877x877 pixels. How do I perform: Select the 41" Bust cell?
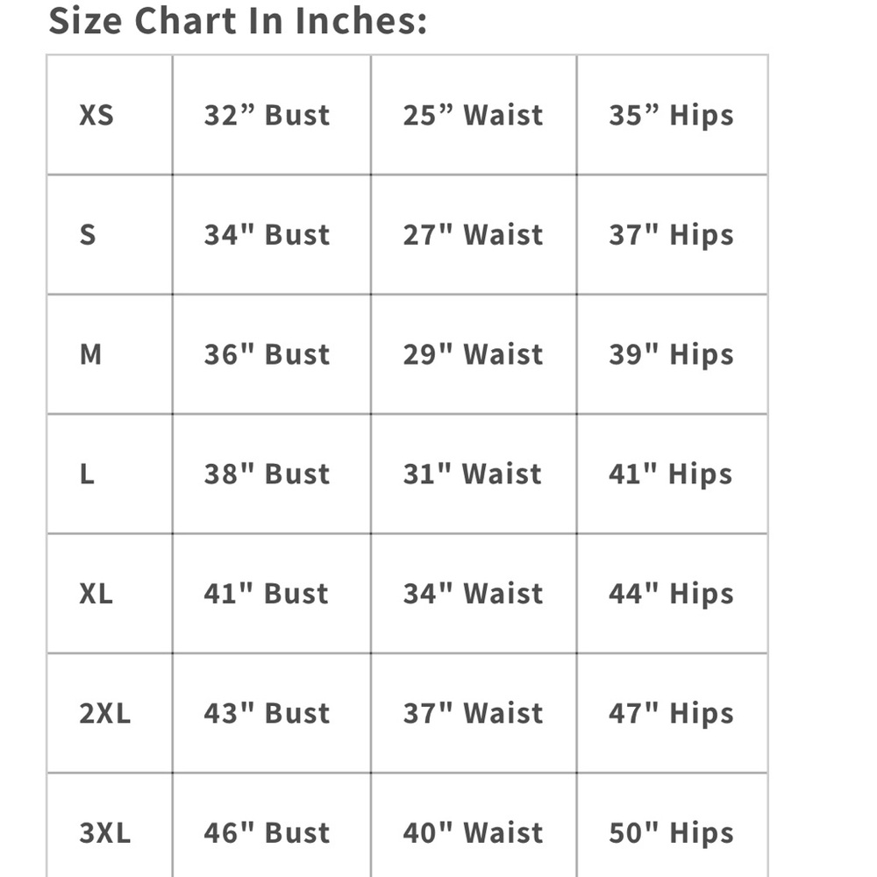coord(272,594)
